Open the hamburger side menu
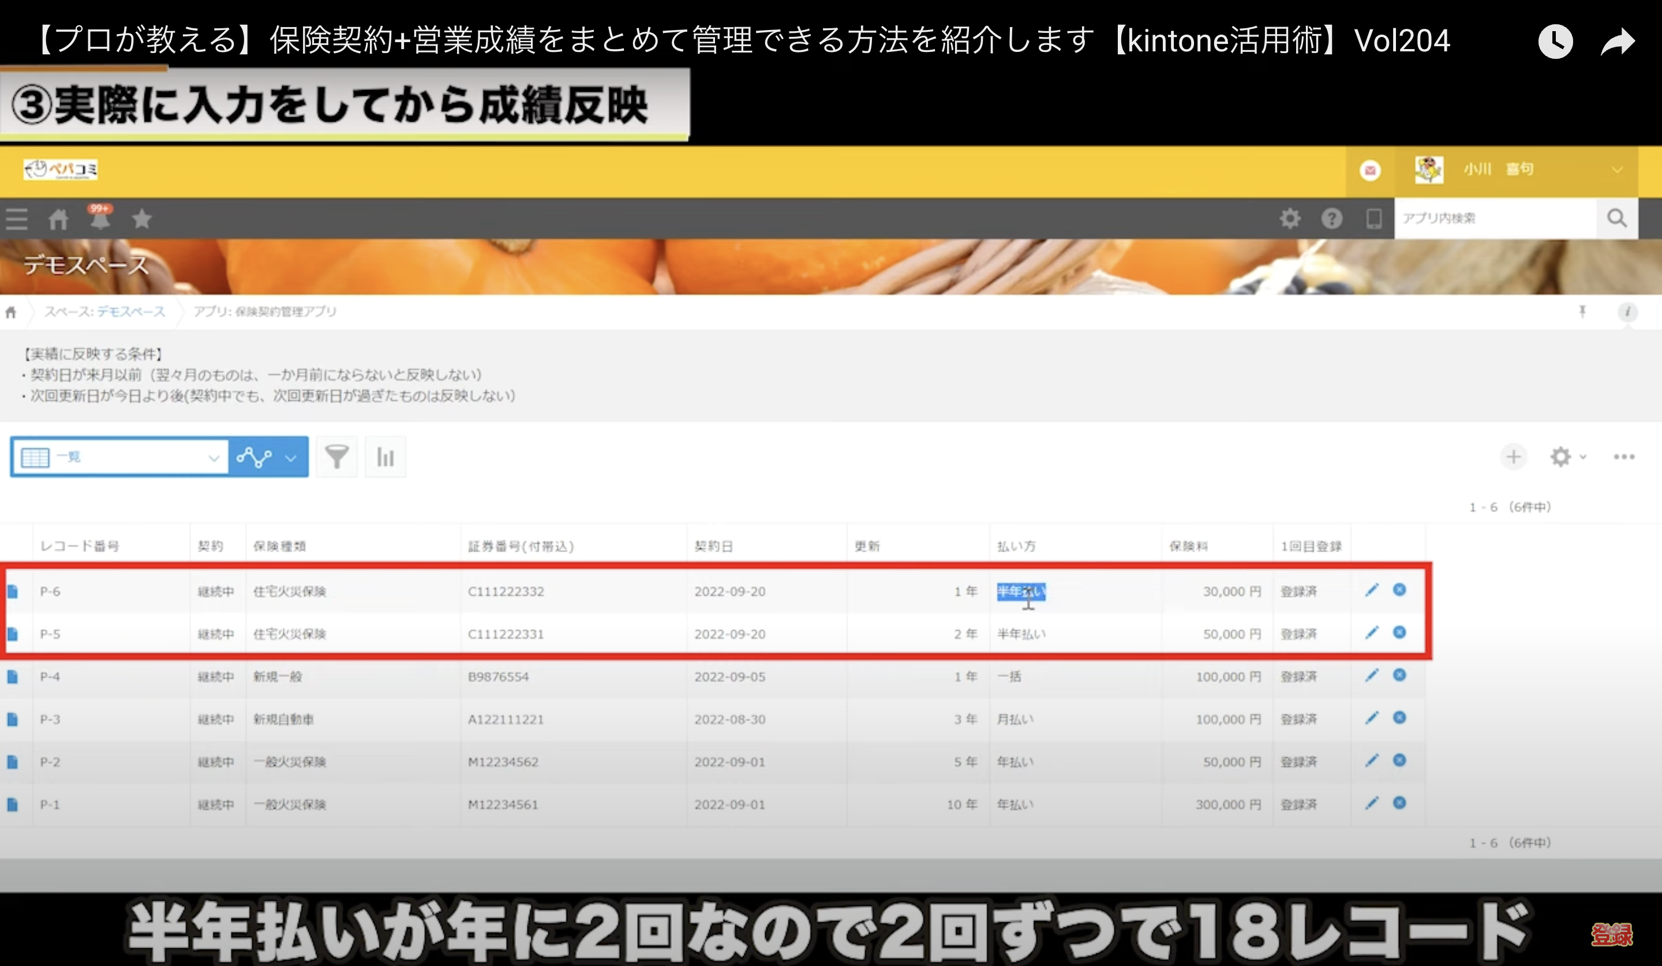This screenshot has width=1662, height=966. pyautogui.click(x=17, y=218)
